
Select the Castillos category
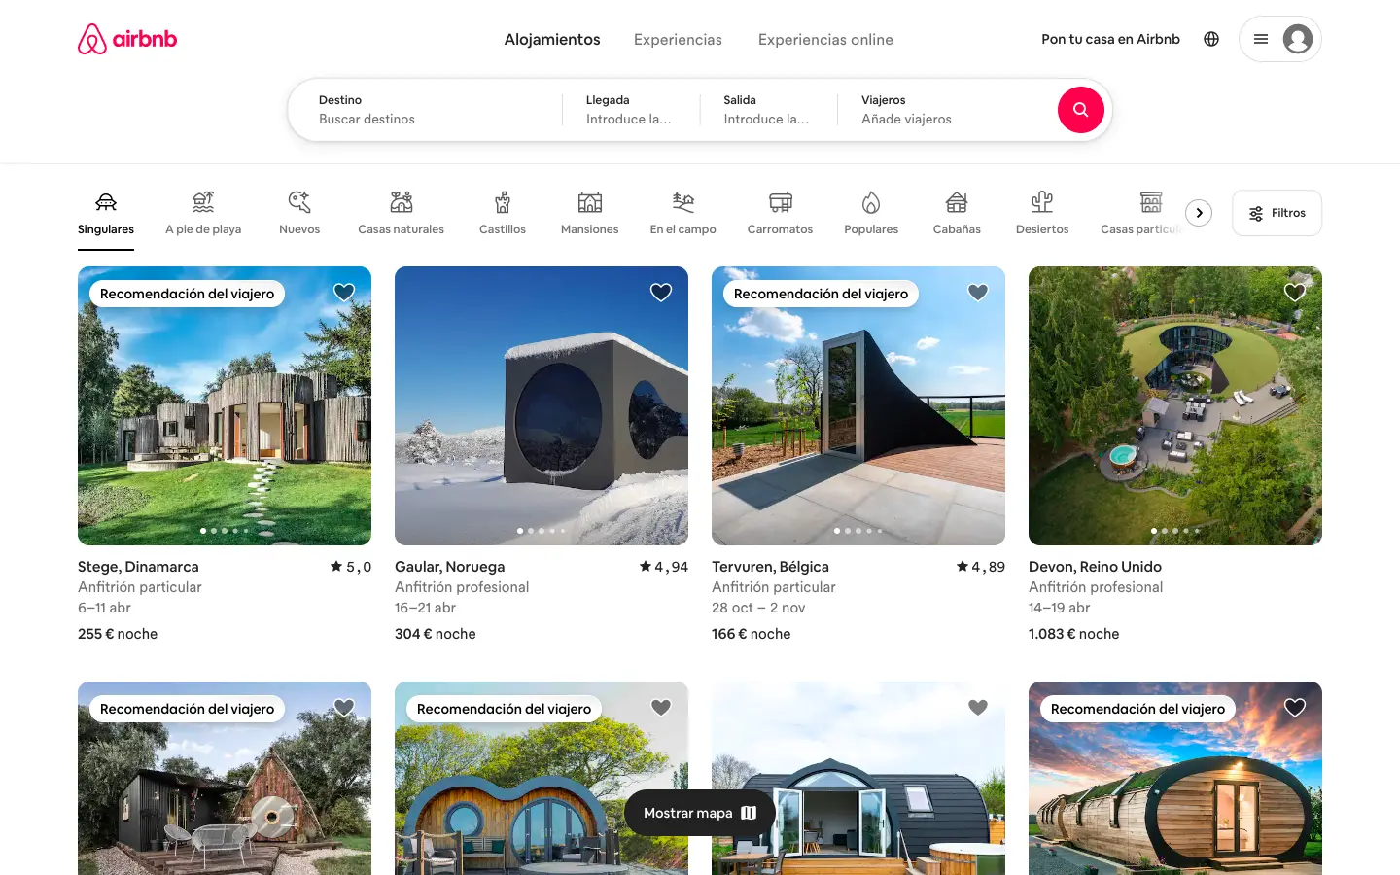click(x=503, y=214)
